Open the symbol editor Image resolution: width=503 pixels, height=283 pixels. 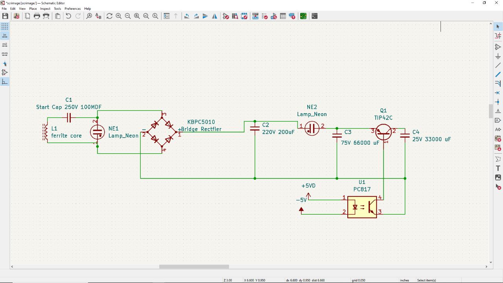point(226,16)
